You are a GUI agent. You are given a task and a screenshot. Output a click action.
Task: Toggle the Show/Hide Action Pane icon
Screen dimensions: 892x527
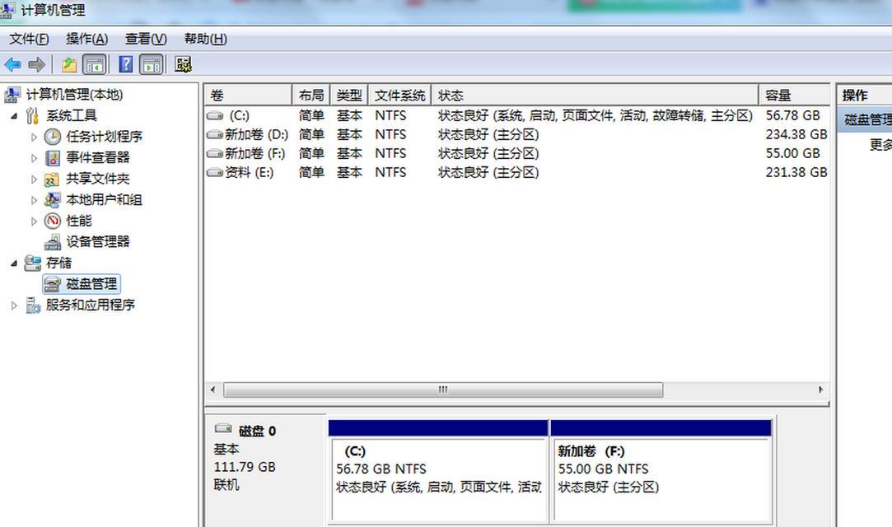click(x=152, y=65)
